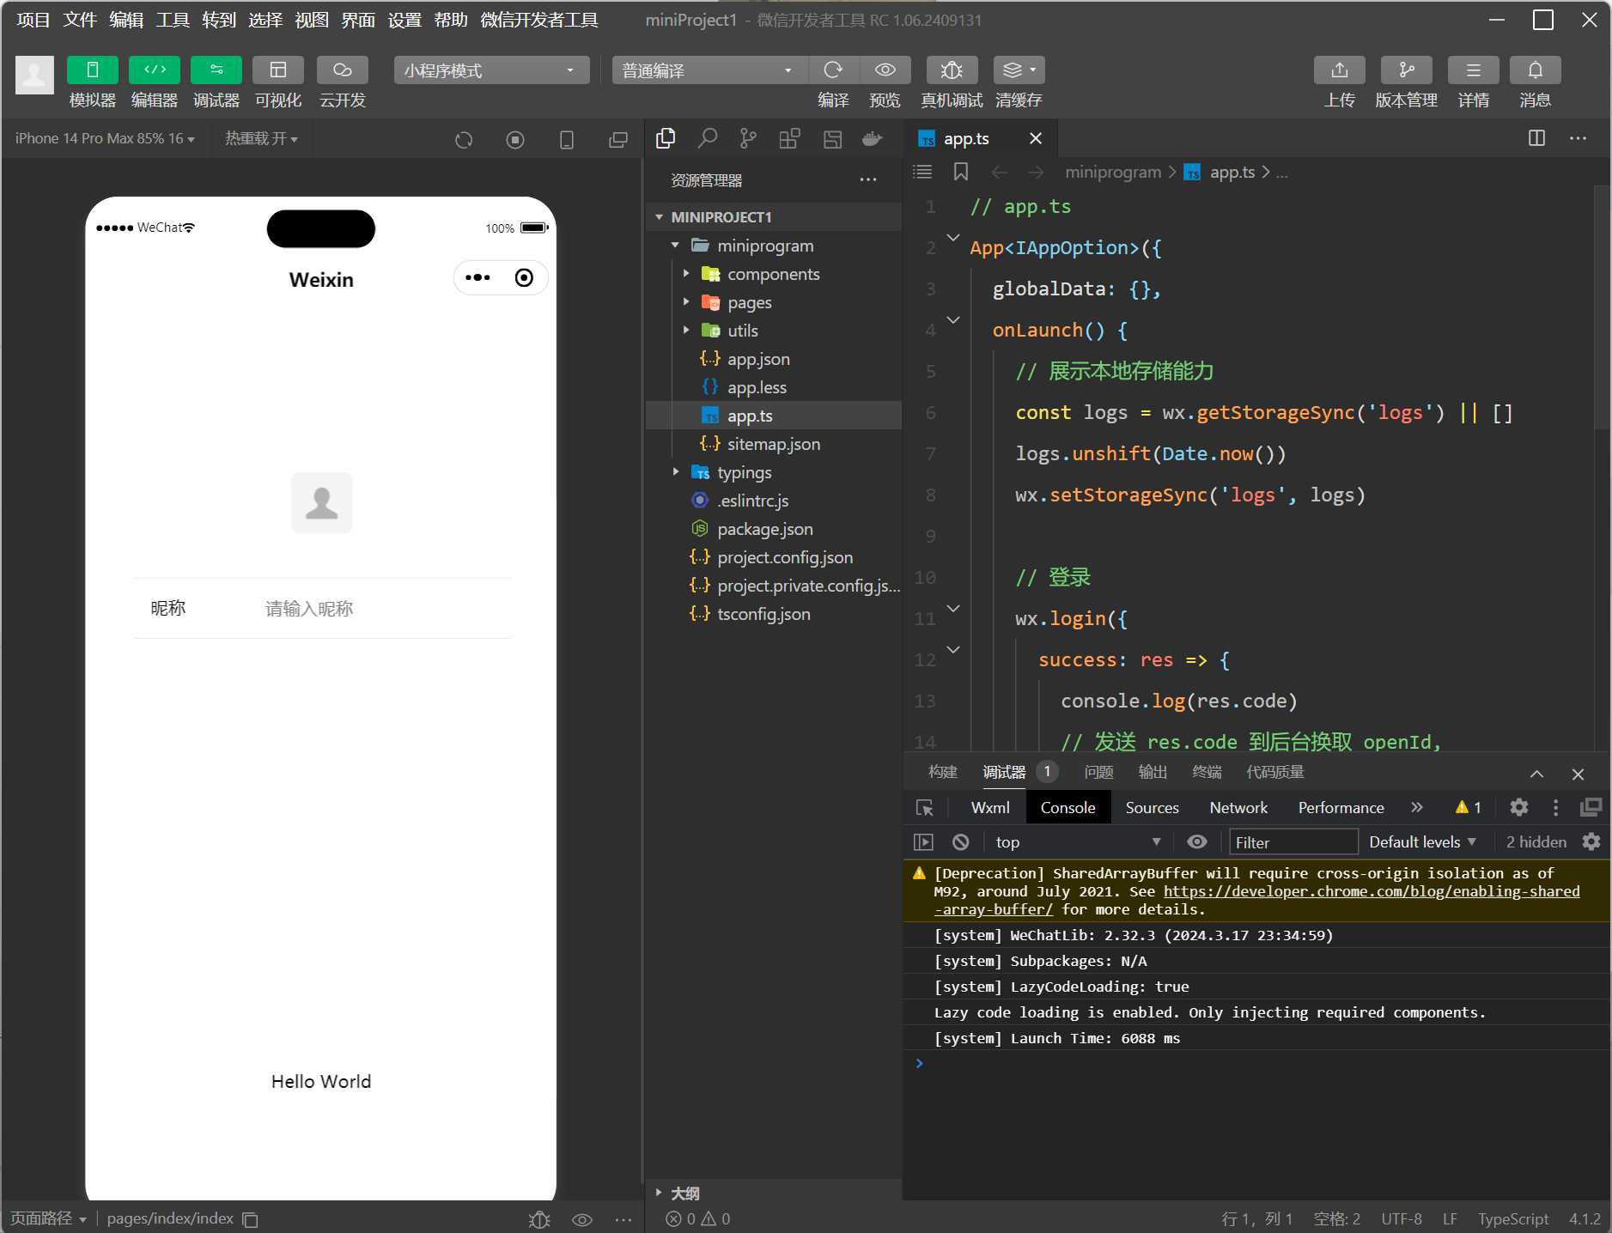The width and height of the screenshot is (1612, 1233).
Task: Click the upload (上传) button
Action: [x=1340, y=70]
